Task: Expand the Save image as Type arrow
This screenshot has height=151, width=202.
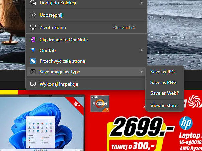Action: click(x=142, y=72)
